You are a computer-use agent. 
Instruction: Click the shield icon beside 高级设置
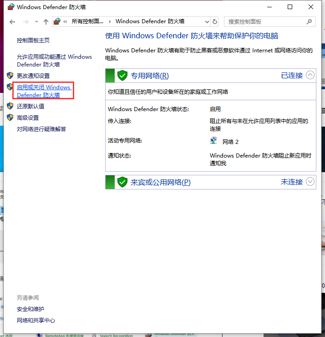pyautogui.click(x=10, y=117)
